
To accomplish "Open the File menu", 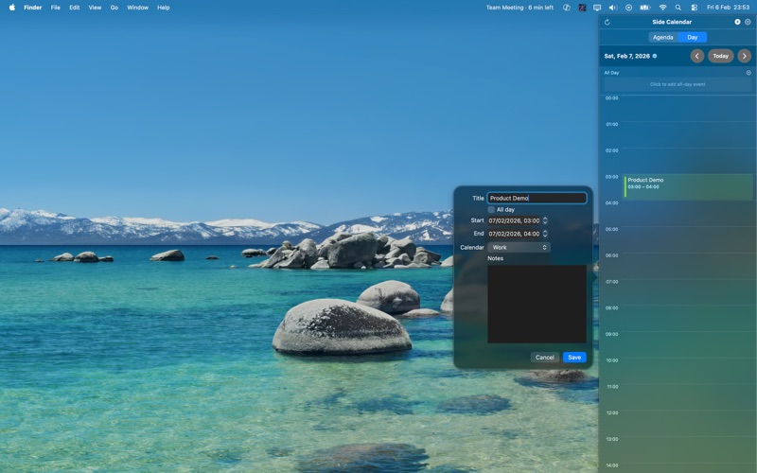I will 56,8.
